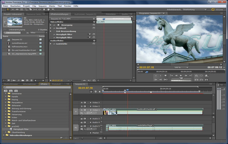Collapse the Video 1 track

pyautogui.click(x=91, y=110)
